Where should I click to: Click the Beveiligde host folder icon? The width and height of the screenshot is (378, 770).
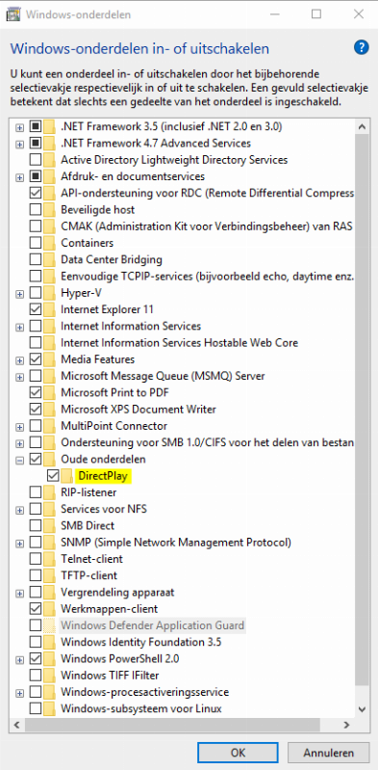coord(49,210)
